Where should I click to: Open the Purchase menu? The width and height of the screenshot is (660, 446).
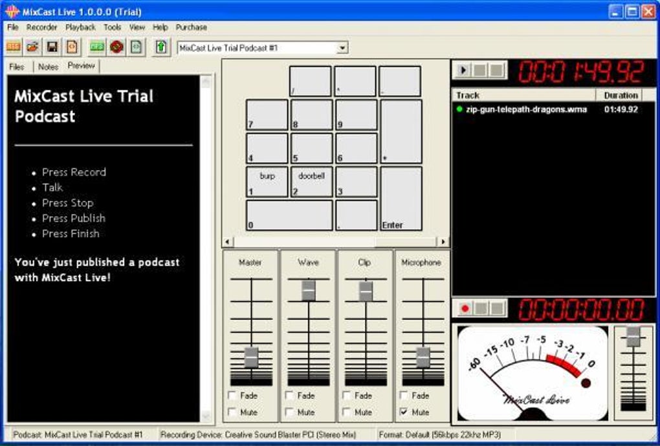point(191,27)
